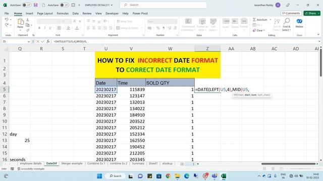The image size is (323, 181).
Task: Click the Redo arrow icon
Action: coord(7,25)
